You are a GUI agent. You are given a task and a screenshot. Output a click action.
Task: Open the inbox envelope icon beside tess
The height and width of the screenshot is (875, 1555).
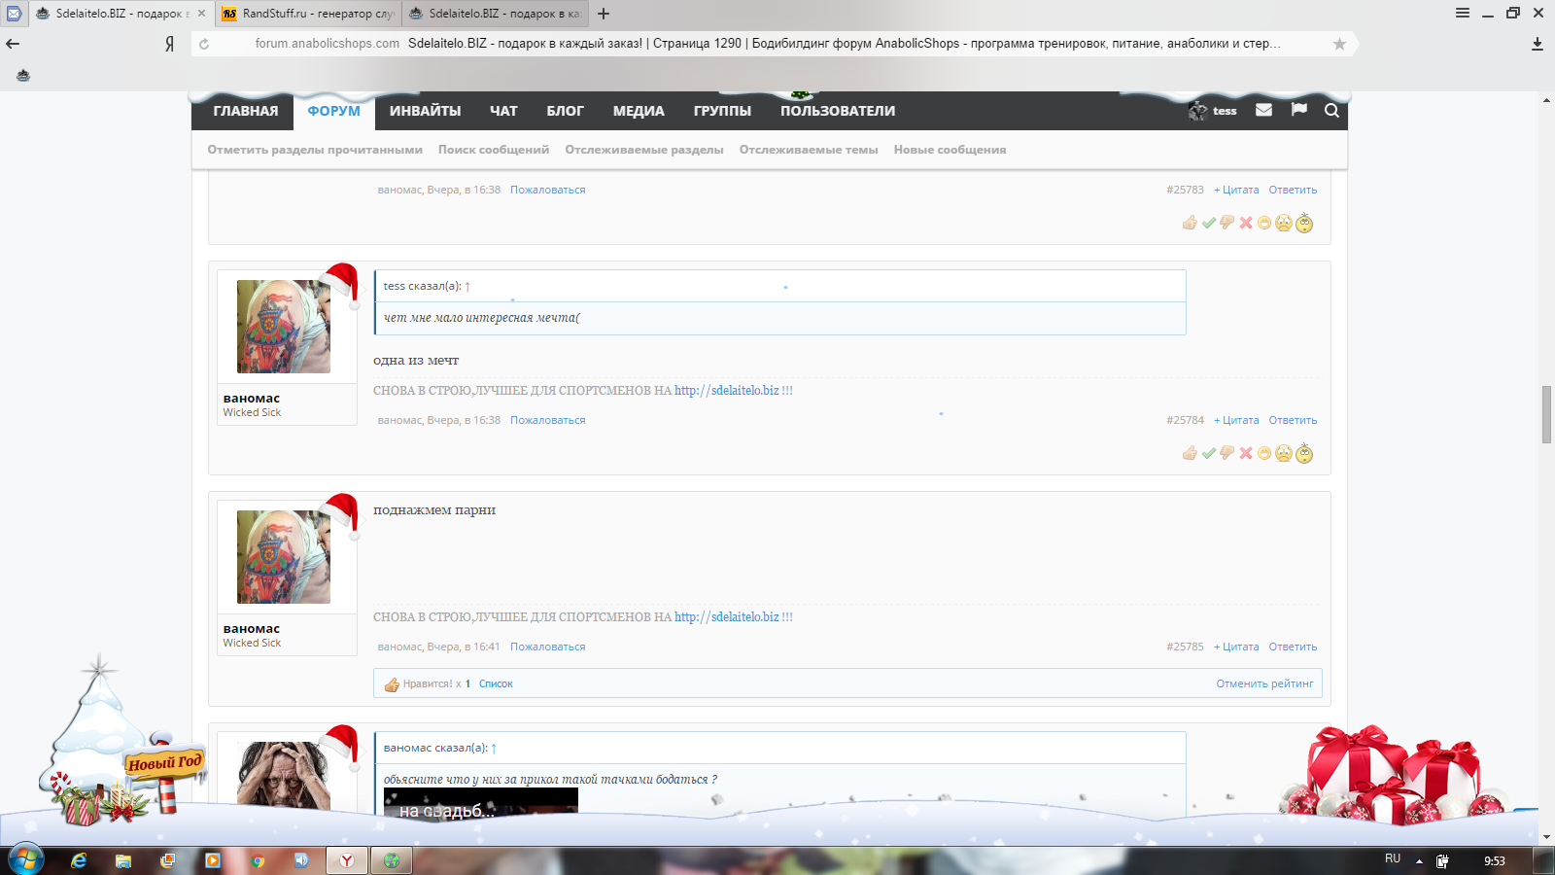[1263, 110]
